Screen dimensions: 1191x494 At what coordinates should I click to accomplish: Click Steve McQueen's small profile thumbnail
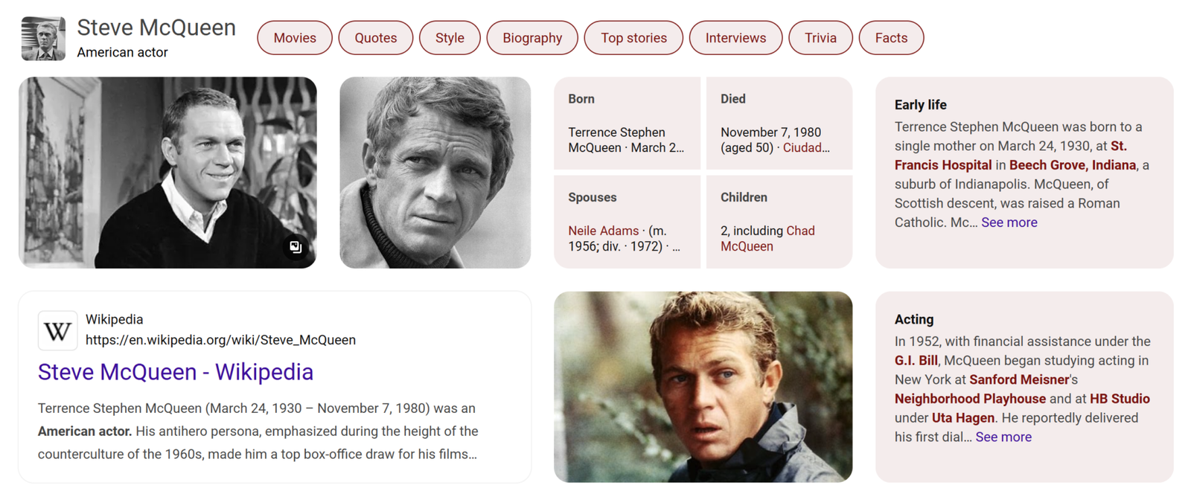pos(43,38)
